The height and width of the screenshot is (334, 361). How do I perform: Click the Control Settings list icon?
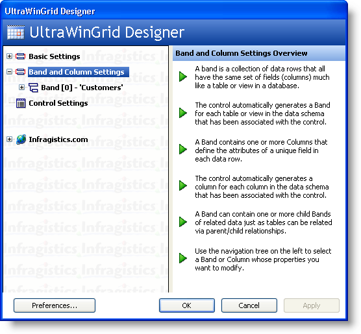click(x=21, y=103)
